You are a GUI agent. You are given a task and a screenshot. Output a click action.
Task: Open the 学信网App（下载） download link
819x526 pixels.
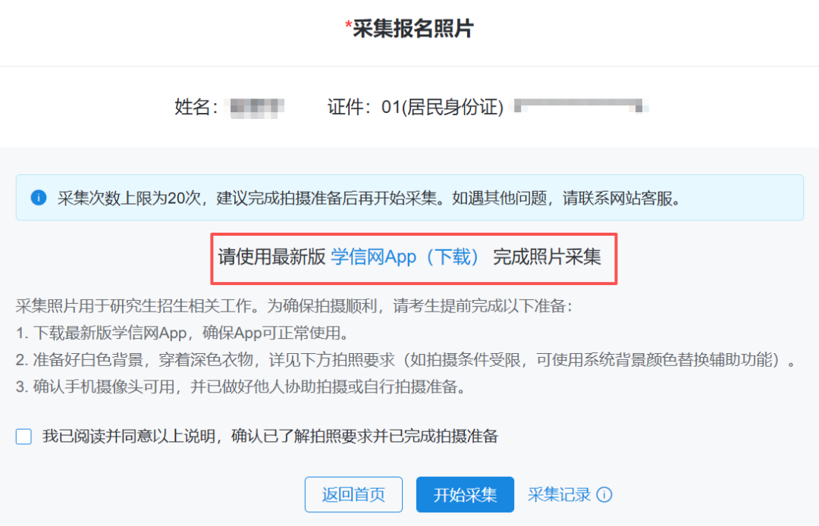point(405,257)
